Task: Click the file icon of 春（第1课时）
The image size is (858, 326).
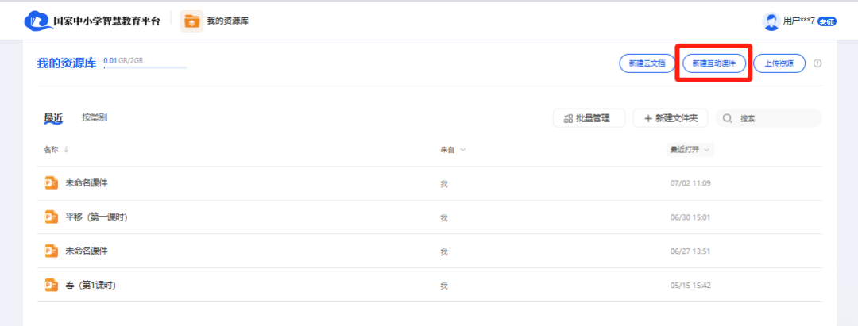Action: 52,285
